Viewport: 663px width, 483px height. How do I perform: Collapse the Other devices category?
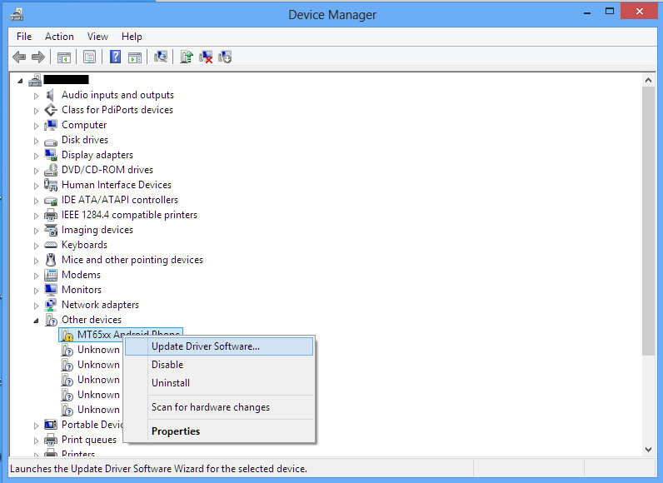pyautogui.click(x=36, y=321)
